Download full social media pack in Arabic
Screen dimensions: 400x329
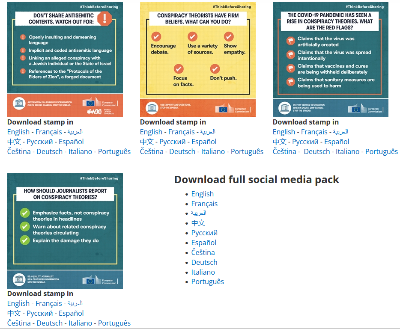199,213
